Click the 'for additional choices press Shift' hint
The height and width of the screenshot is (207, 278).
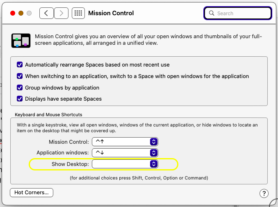[x=139, y=178]
